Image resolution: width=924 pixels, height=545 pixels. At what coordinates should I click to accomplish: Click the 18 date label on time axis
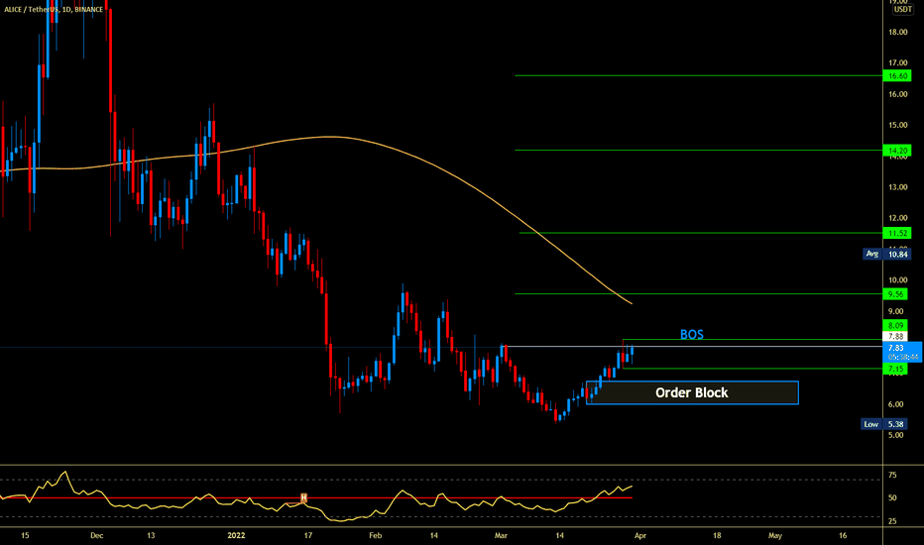point(717,535)
